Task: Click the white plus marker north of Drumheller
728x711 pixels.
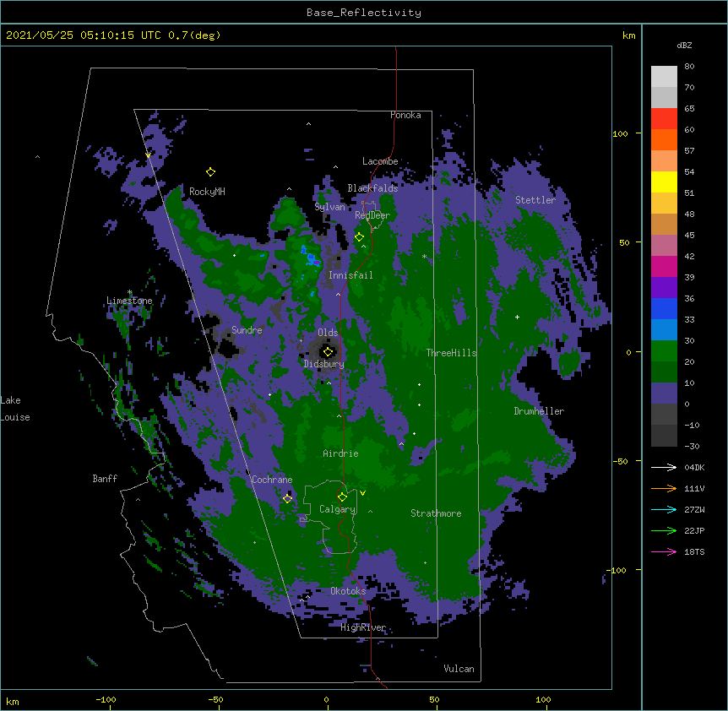Action: pyautogui.click(x=517, y=317)
